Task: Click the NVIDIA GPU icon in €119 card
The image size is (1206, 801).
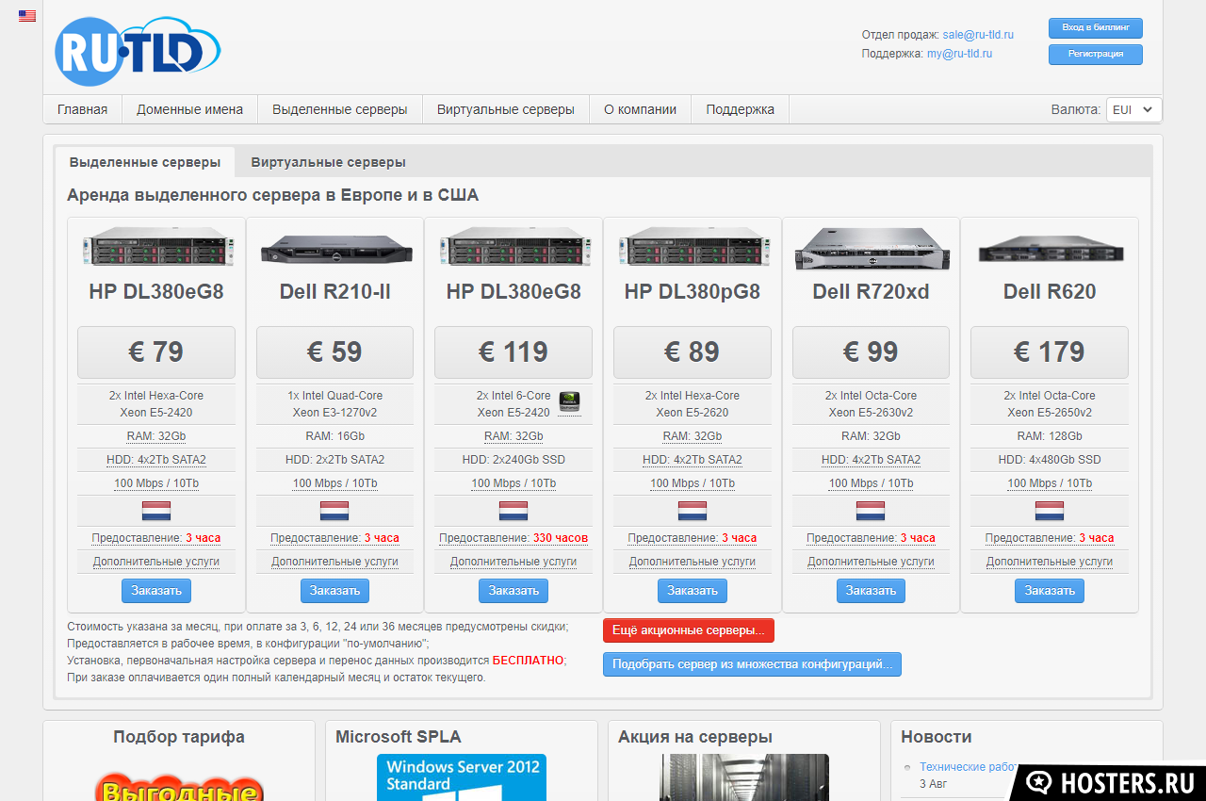Action: point(569,403)
